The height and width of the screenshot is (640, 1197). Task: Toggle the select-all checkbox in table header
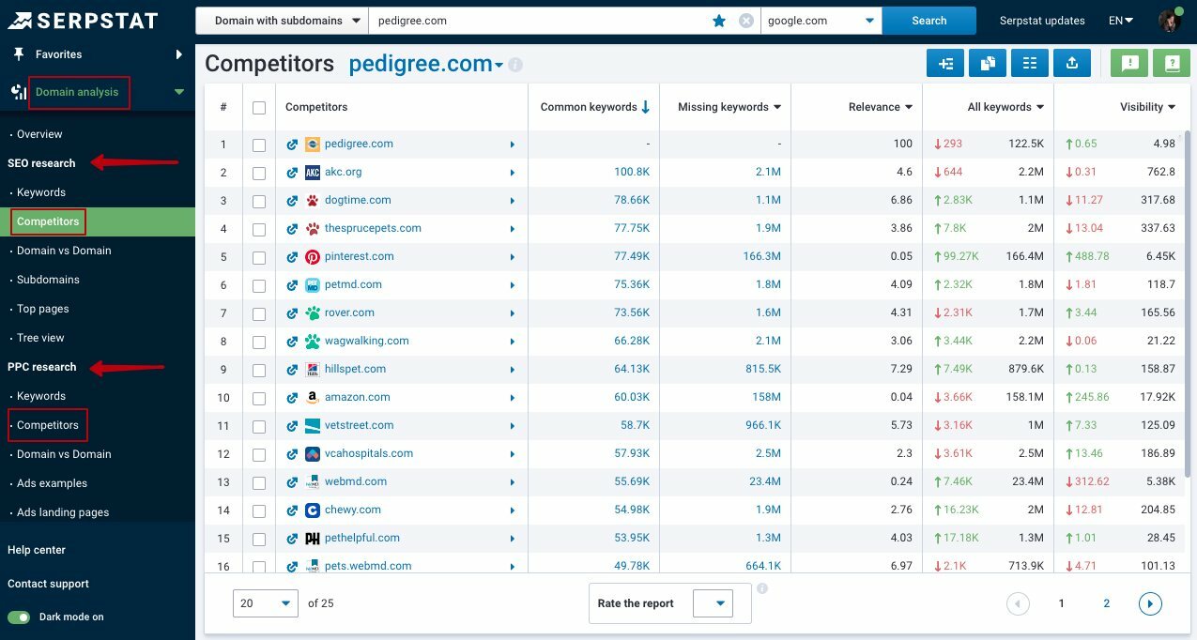259,108
